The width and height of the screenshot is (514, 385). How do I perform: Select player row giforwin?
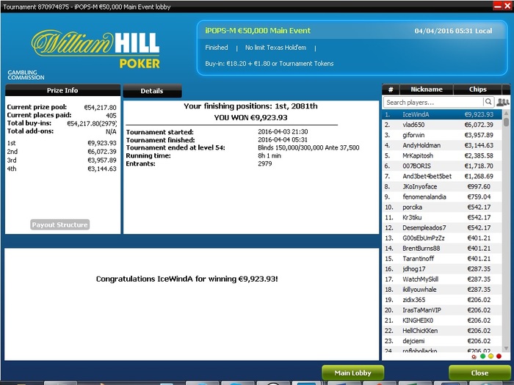442,135
